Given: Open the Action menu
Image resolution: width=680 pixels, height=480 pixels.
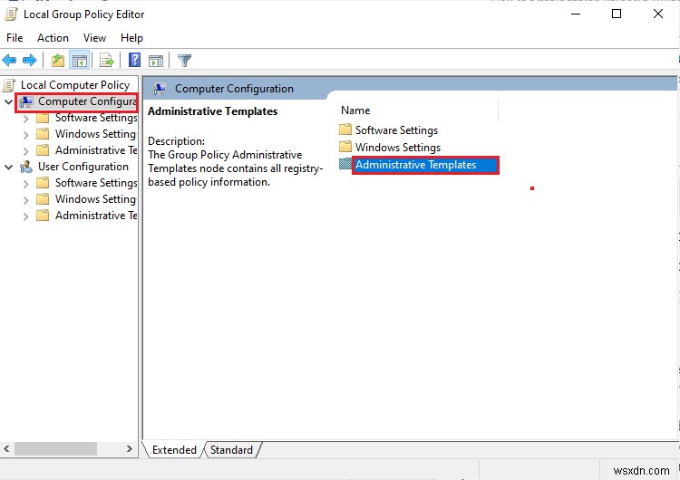Looking at the screenshot, I should click(x=53, y=38).
